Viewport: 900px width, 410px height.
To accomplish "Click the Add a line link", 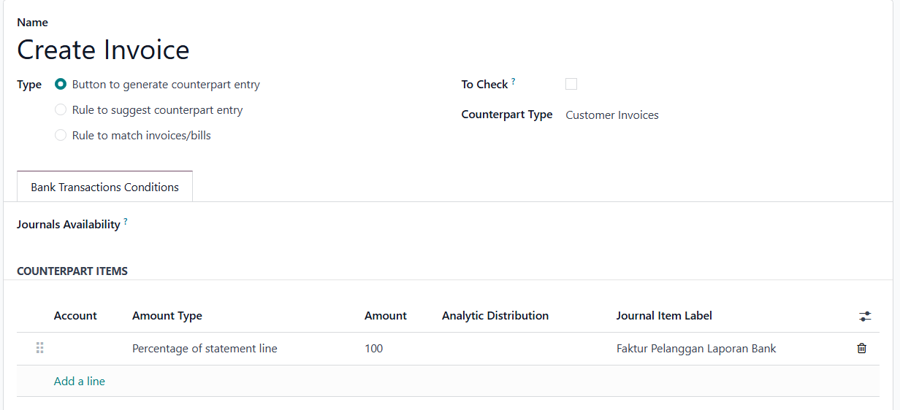I will (80, 382).
